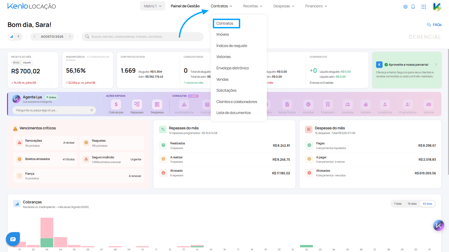Expand the Receitas menu
The width and height of the screenshot is (449, 252).
tap(253, 6)
